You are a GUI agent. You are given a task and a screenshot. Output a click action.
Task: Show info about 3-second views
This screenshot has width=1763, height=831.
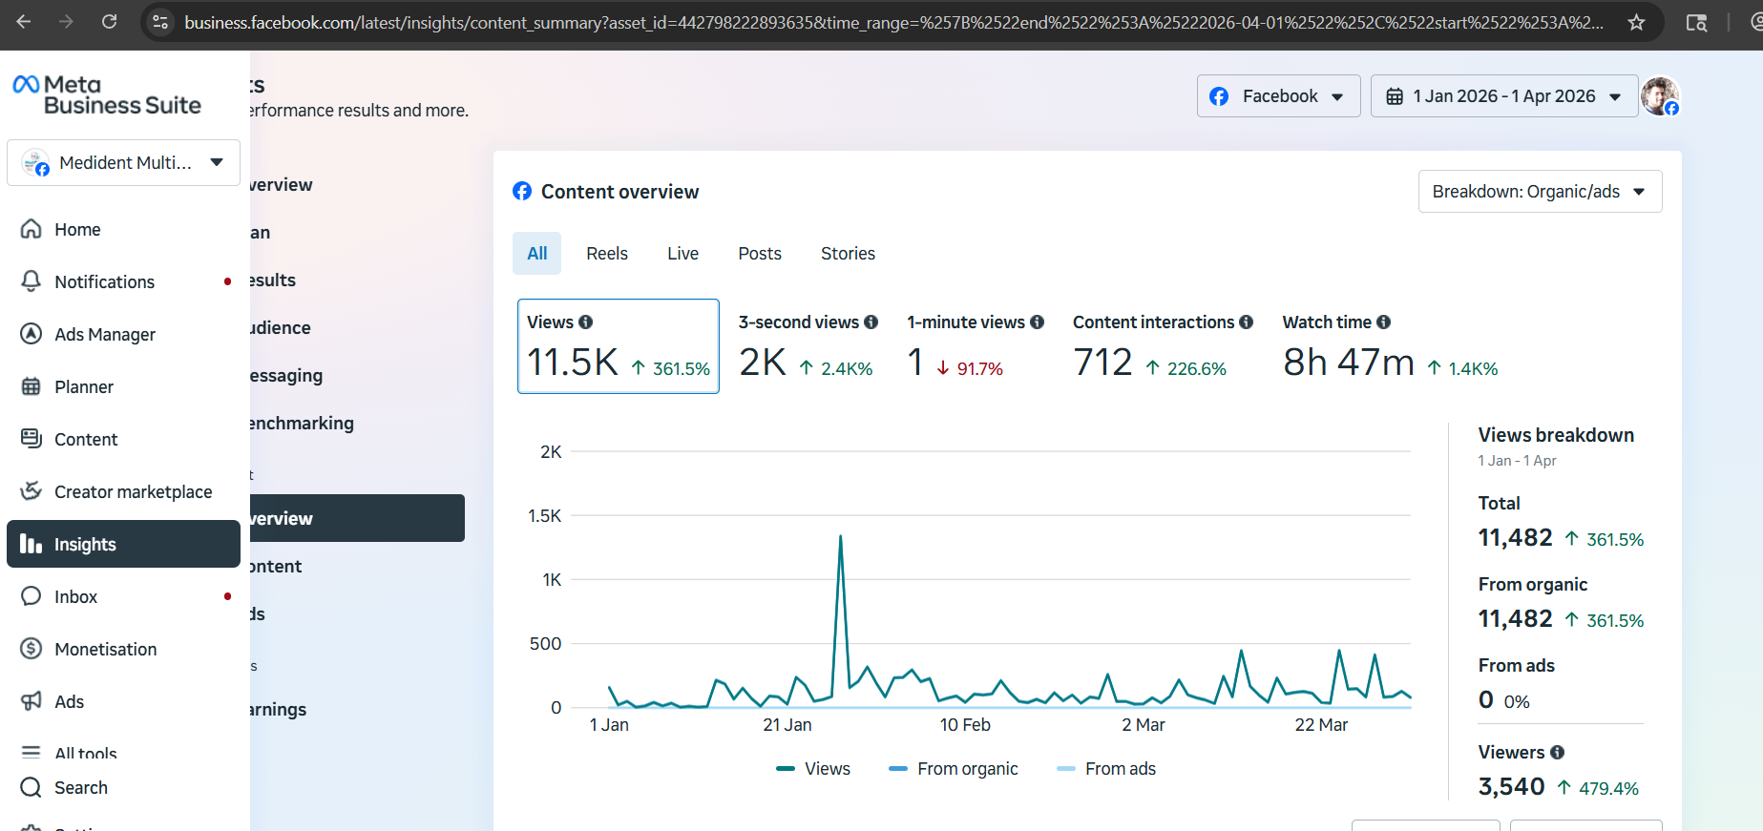coord(871,322)
